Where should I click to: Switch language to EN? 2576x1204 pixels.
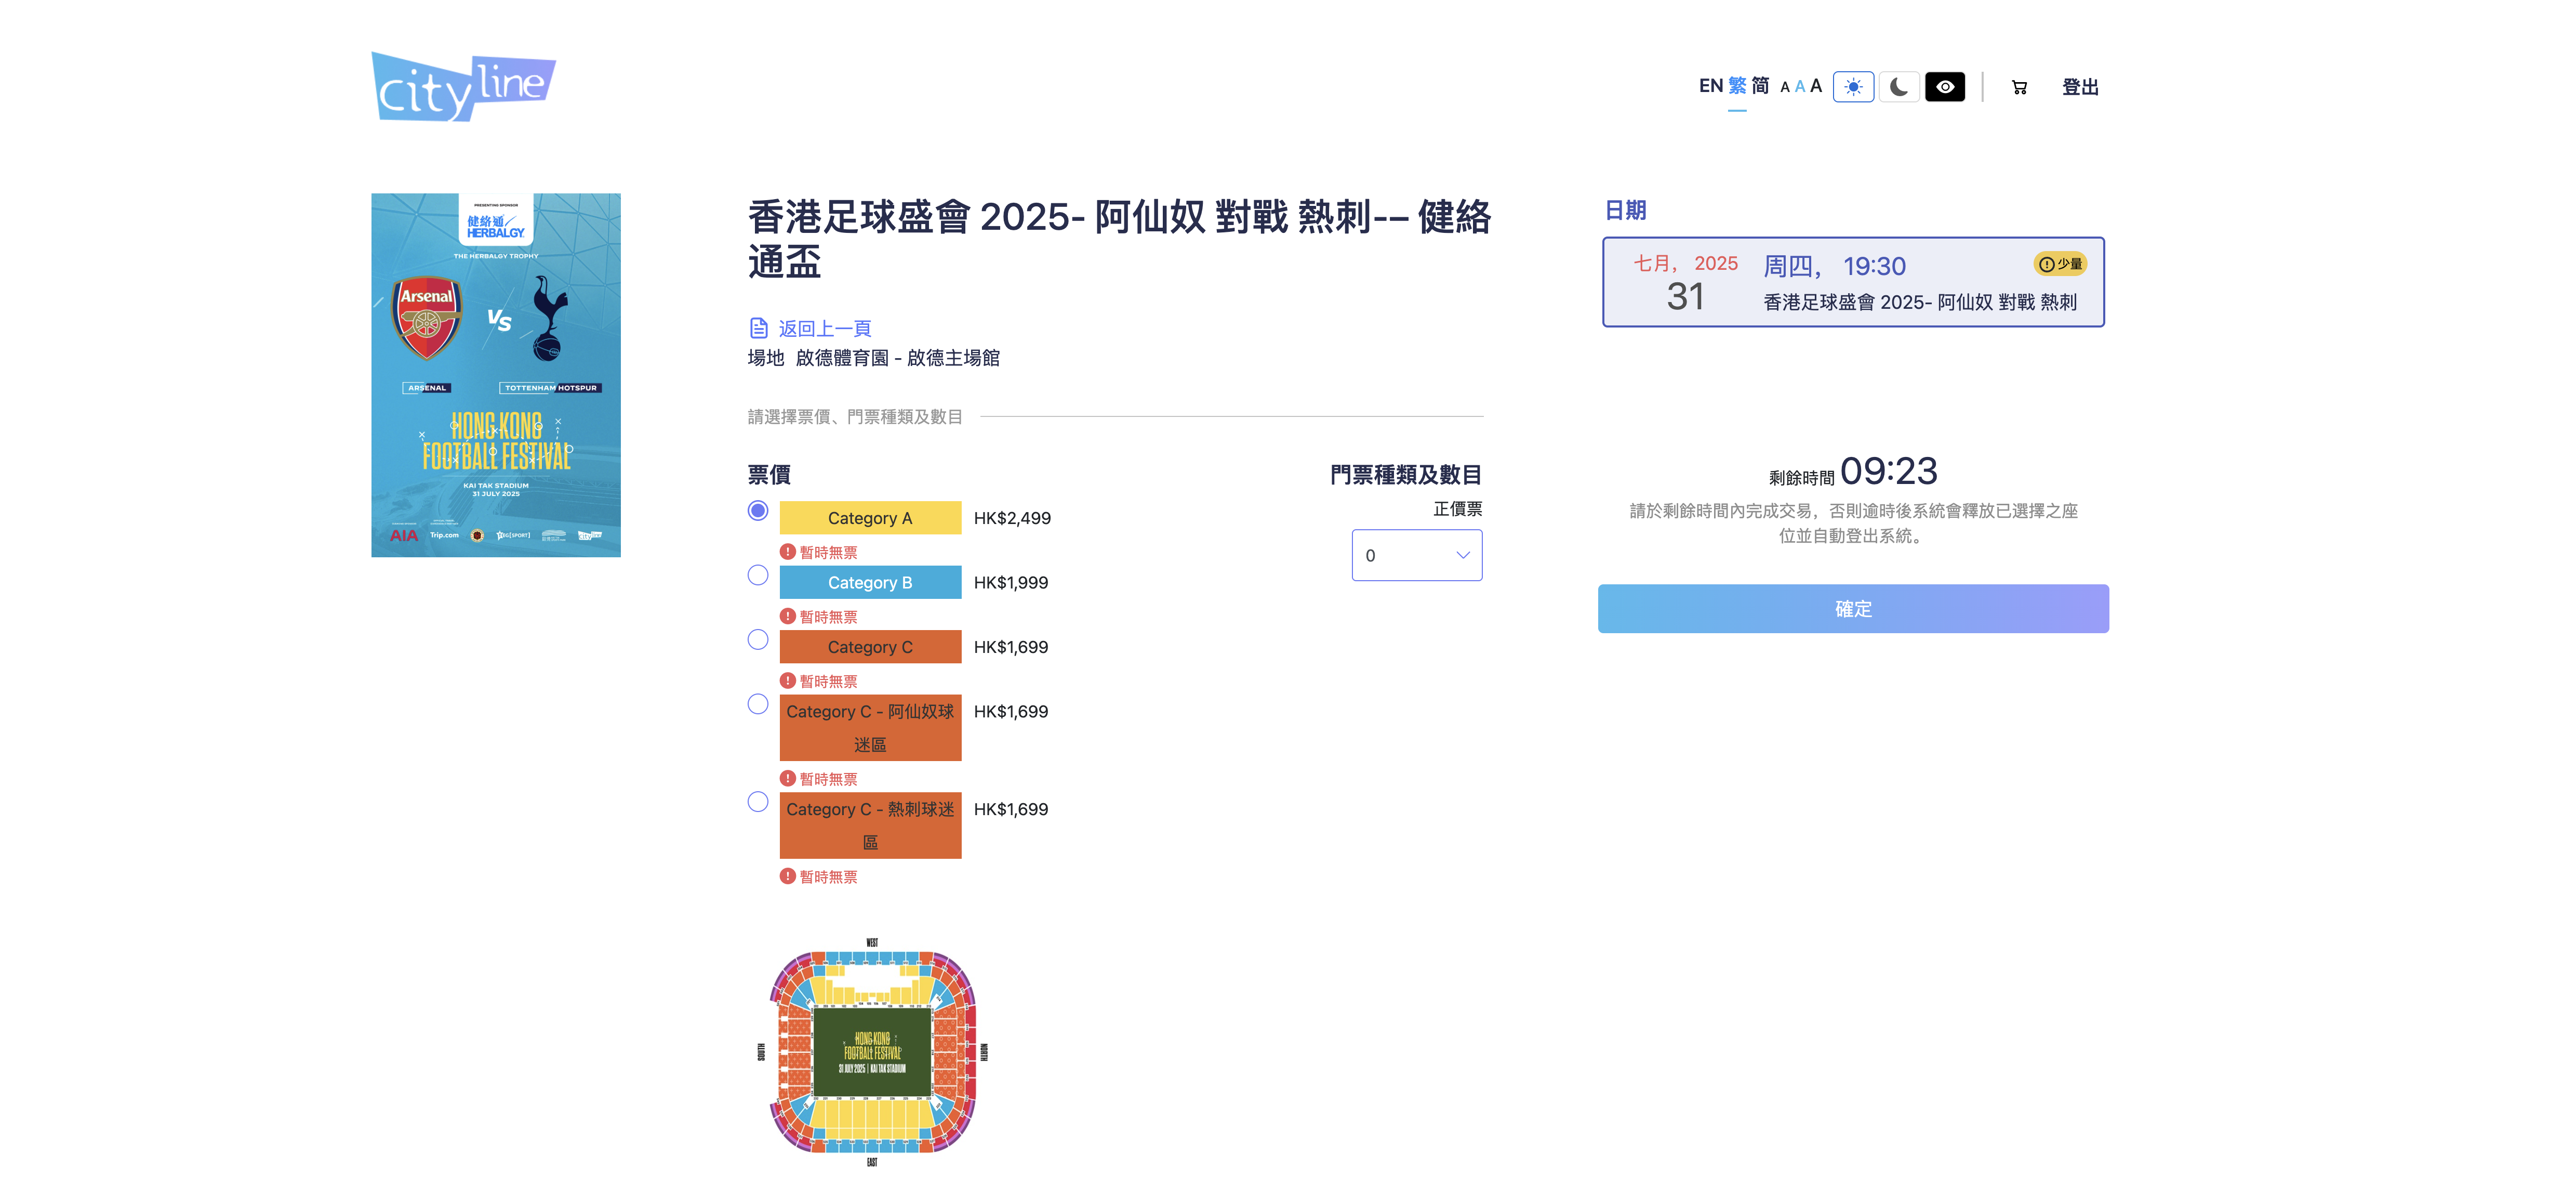pos(1710,86)
